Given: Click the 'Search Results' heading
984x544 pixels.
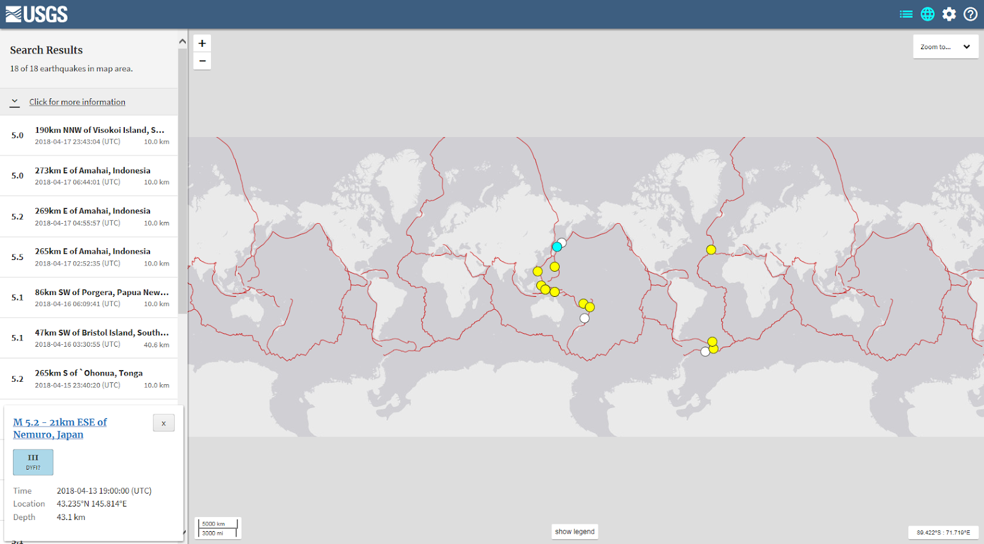Looking at the screenshot, I should [46, 50].
